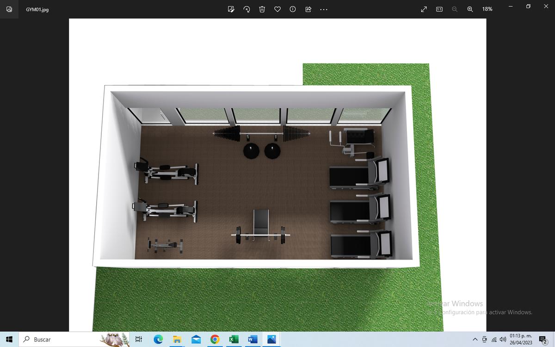Delete GYM01.jpg with the trash icon
555x347 pixels.
(x=262, y=9)
